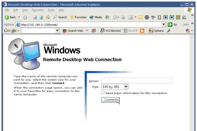Open the Favorites pane with the star button
This screenshot has height=131, width=197.
[x=78, y=17]
